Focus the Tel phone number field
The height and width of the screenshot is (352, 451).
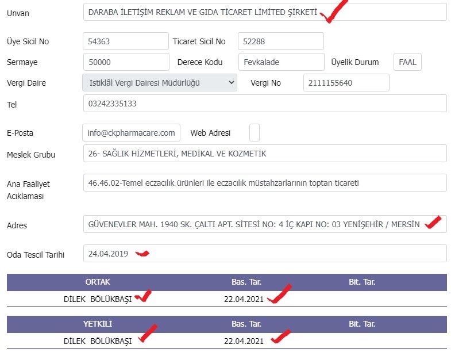tap(265, 104)
